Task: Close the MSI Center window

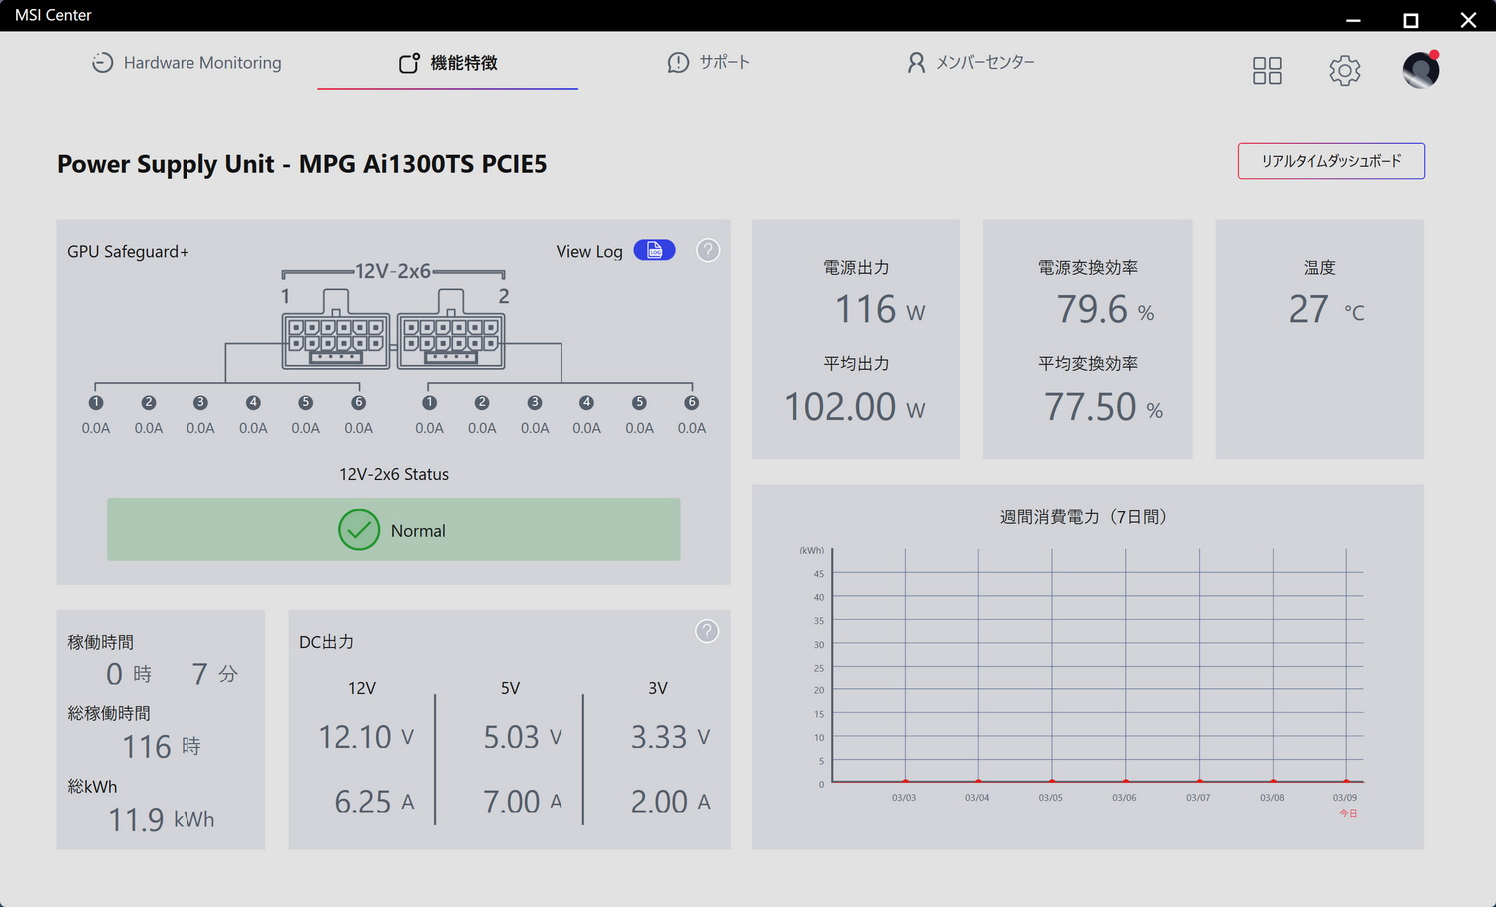Action: [x=1468, y=19]
